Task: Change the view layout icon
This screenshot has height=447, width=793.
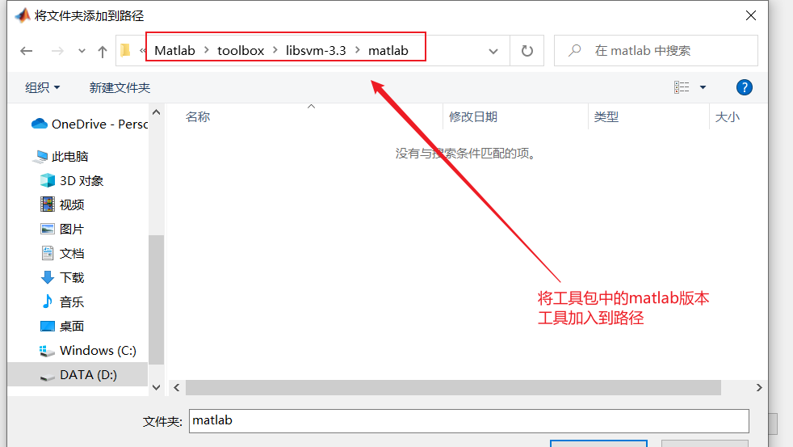Action: point(682,87)
